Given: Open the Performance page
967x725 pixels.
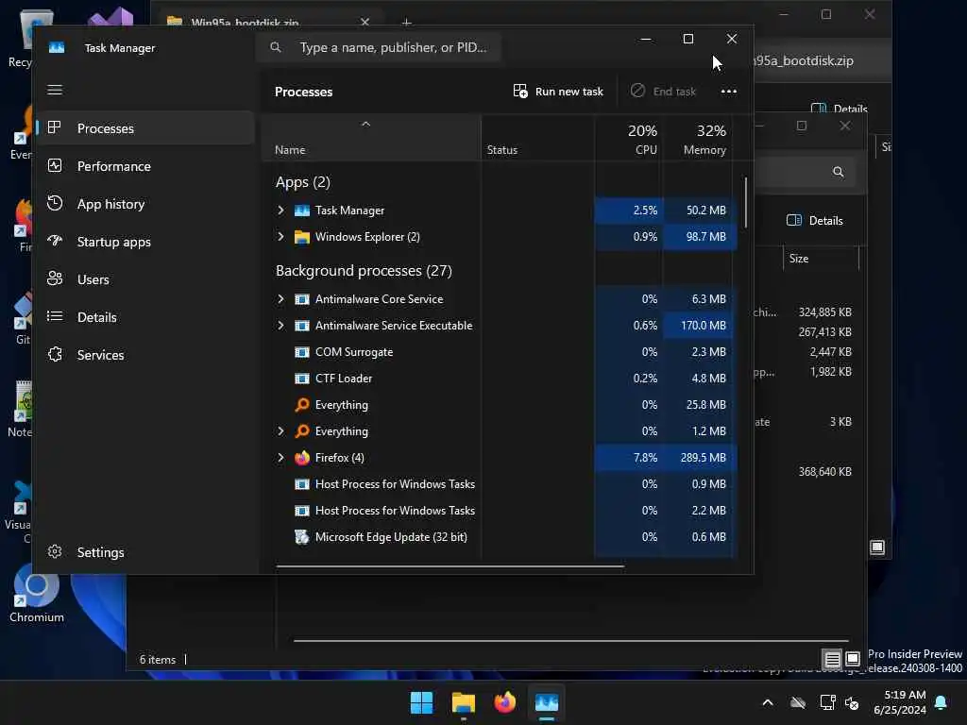Looking at the screenshot, I should [x=146, y=166].
